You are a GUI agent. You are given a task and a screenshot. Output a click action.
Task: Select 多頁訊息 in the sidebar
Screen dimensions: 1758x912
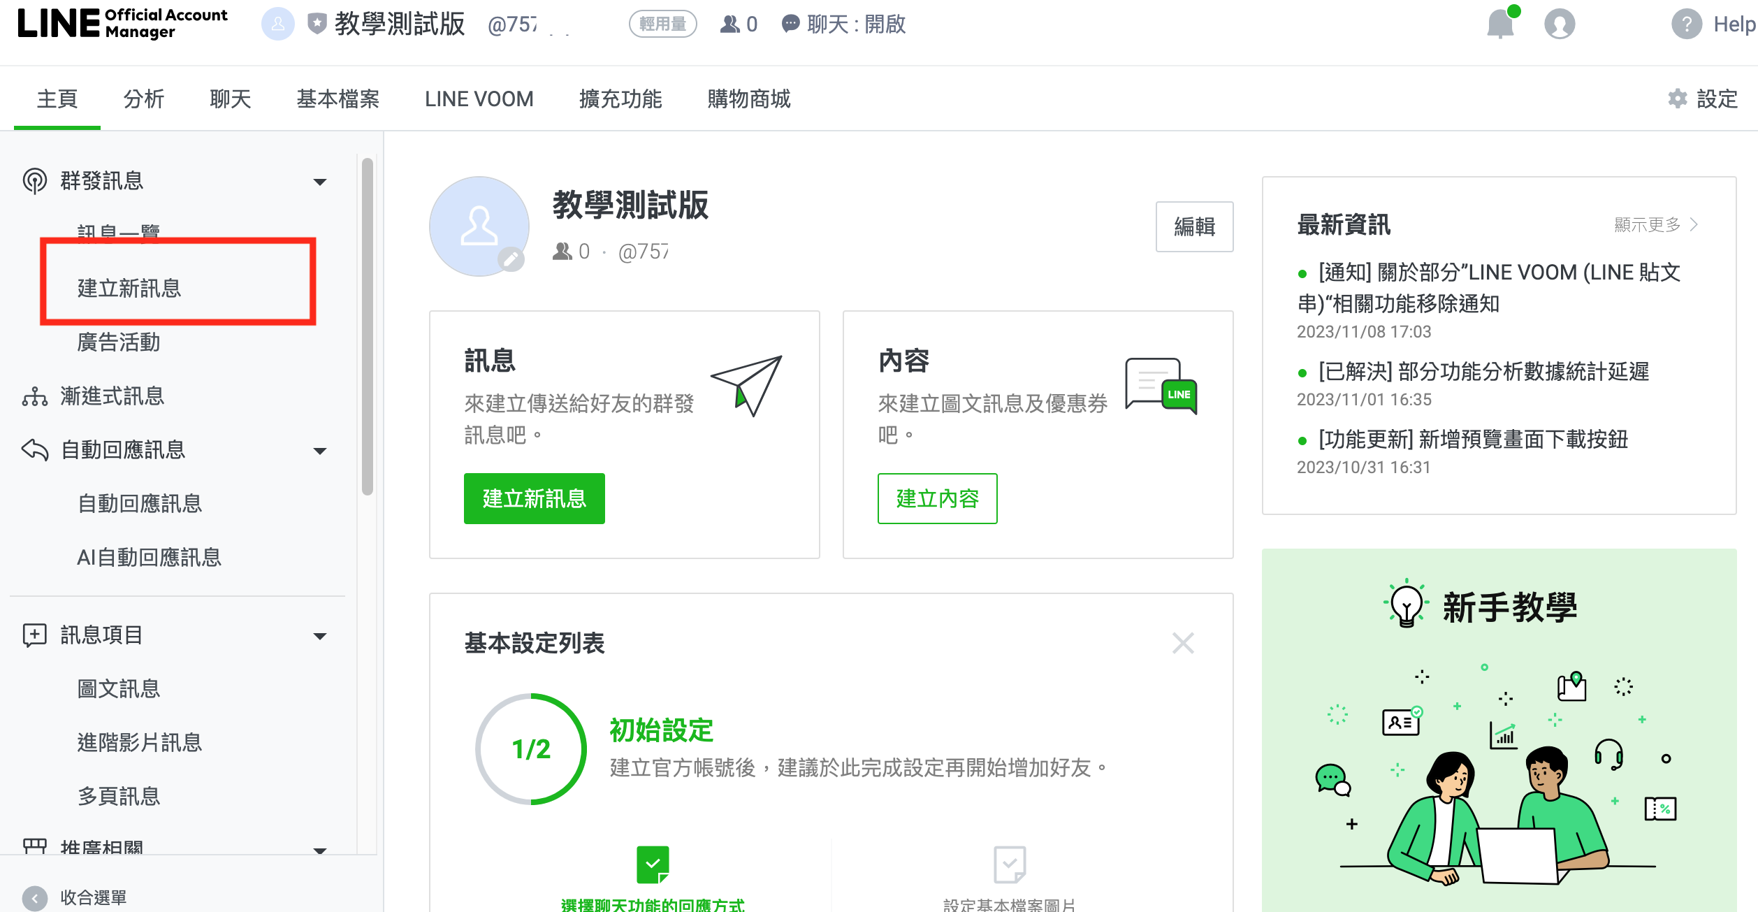[119, 796]
